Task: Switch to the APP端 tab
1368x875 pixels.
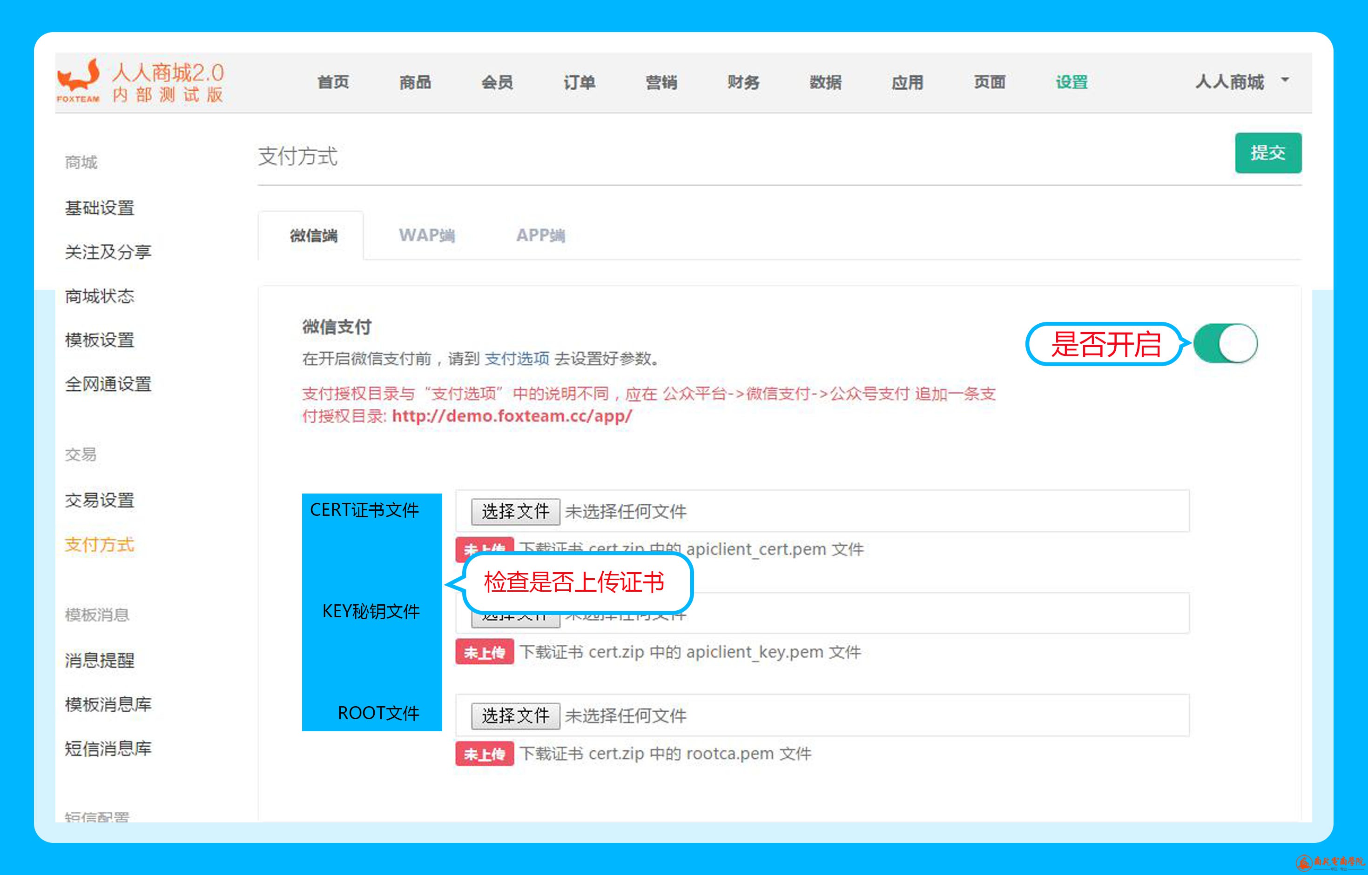Action: [540, 235]
